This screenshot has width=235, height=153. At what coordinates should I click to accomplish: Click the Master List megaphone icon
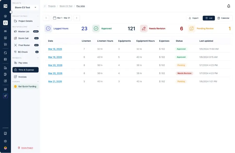(x=15, y=31)
